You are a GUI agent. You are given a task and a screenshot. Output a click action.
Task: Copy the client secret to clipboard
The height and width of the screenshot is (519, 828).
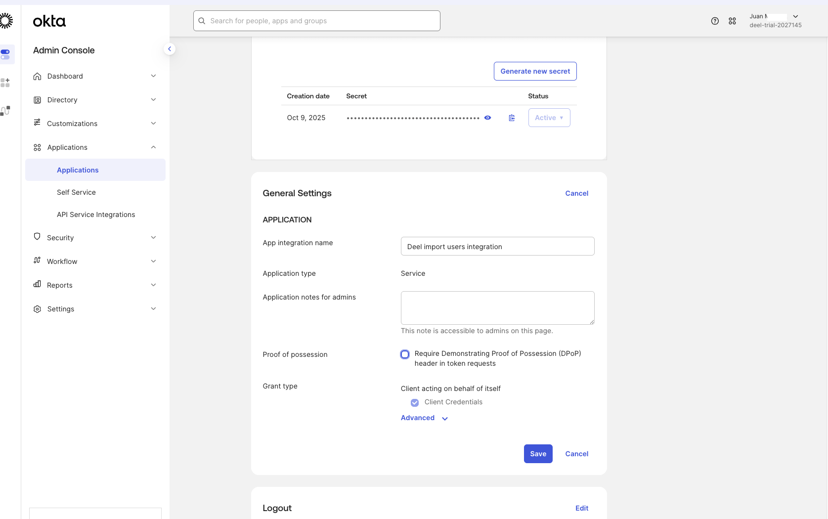[512, 118]
